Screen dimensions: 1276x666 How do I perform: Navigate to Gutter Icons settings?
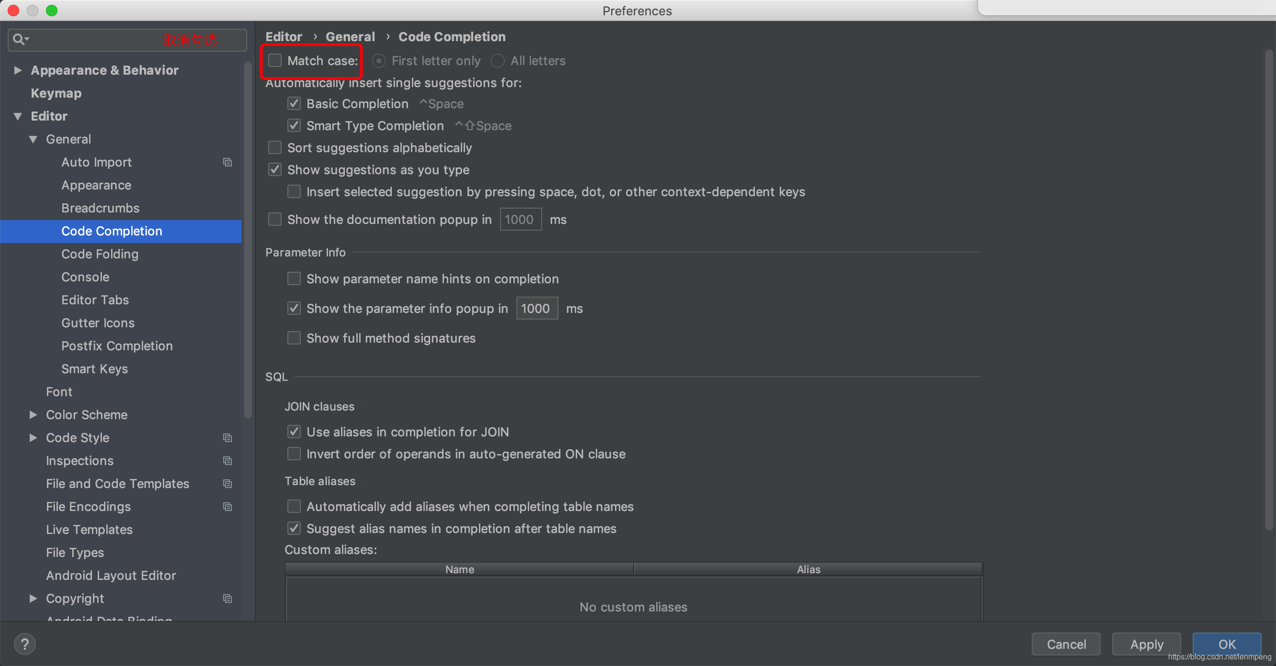[x=96, y=323]
